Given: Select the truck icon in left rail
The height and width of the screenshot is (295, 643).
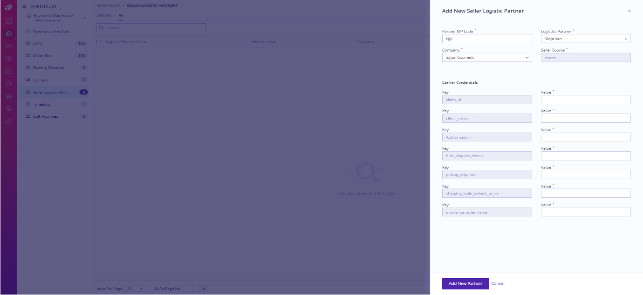Looking at the screenshot, I should click(8, 96).
